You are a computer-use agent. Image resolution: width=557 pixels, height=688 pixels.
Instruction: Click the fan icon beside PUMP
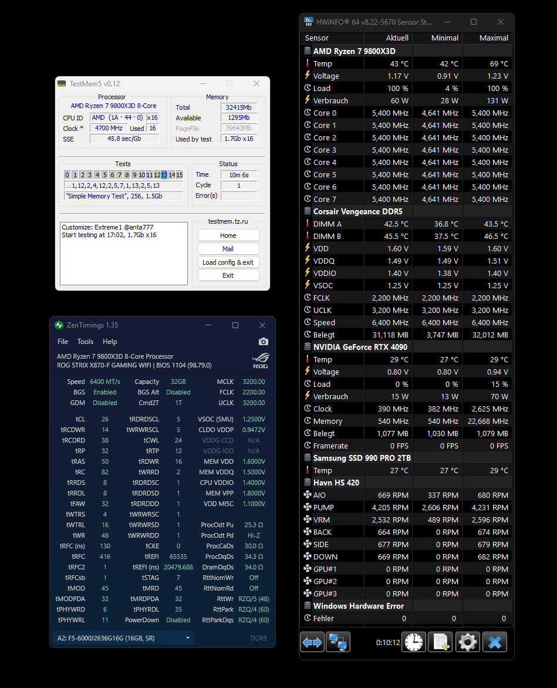tap(308, 507)
